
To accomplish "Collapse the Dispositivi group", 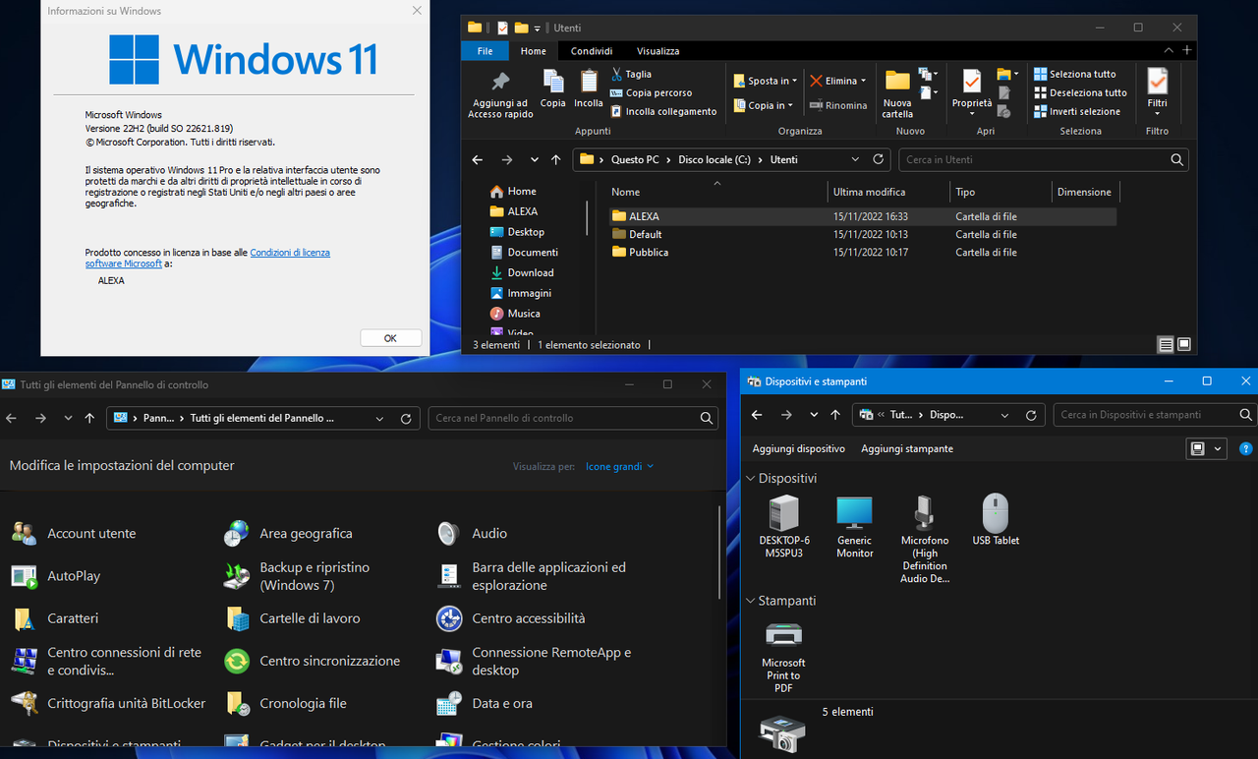I will click(751, 478).
